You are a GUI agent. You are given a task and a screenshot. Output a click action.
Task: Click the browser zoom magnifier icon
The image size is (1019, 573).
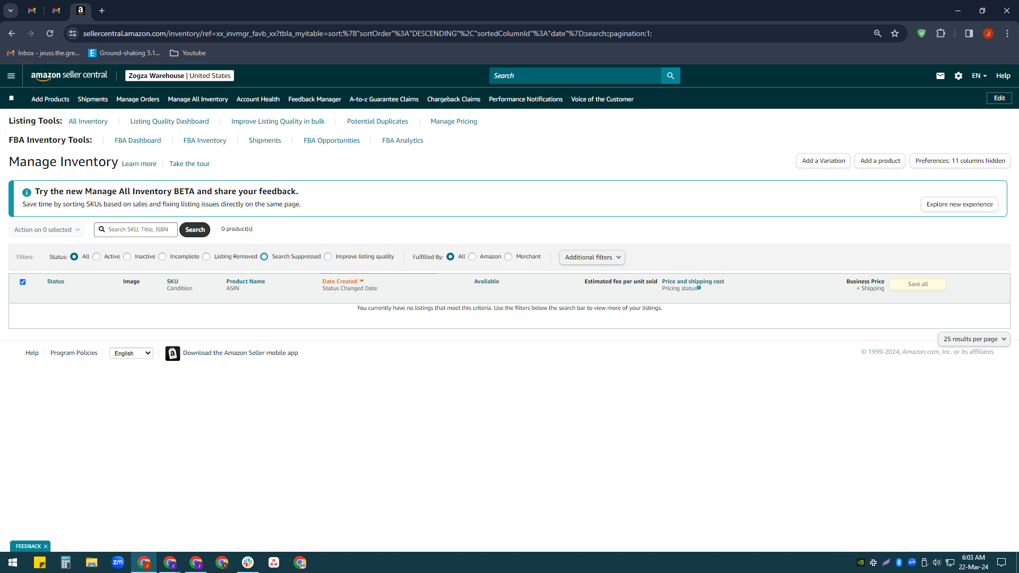pos(877,33)
